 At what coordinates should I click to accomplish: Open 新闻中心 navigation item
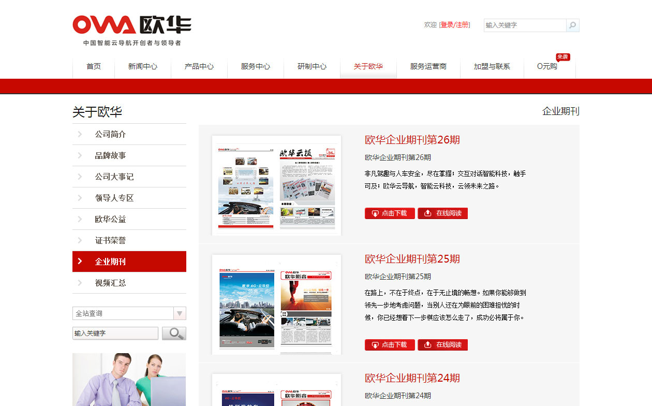143,66
